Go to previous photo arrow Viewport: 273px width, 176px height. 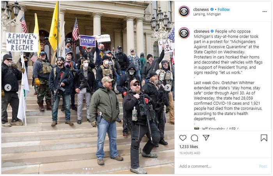tap(8, 88)
